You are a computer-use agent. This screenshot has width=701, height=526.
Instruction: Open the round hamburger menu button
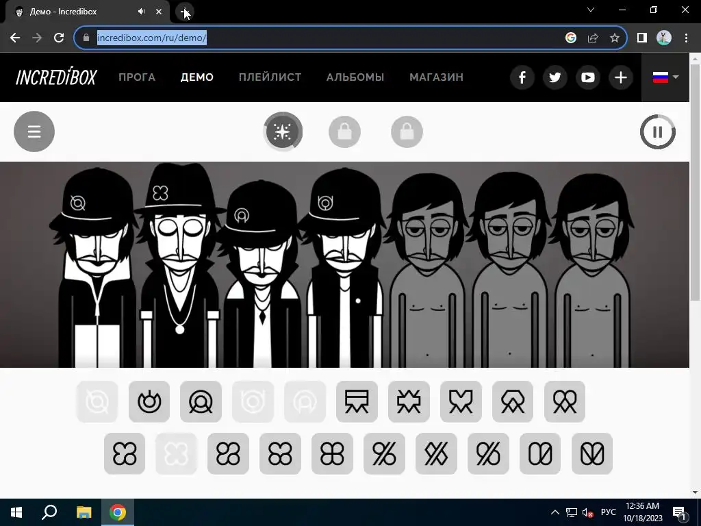click(34, 131)
